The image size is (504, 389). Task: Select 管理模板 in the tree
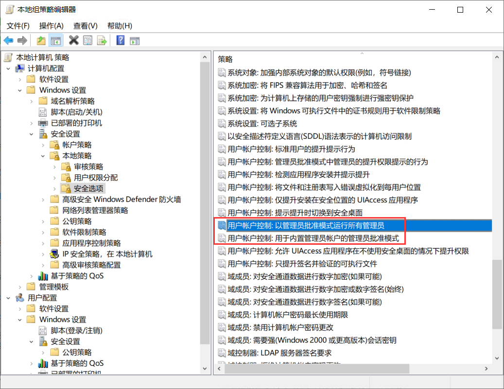tap(53, 287)
